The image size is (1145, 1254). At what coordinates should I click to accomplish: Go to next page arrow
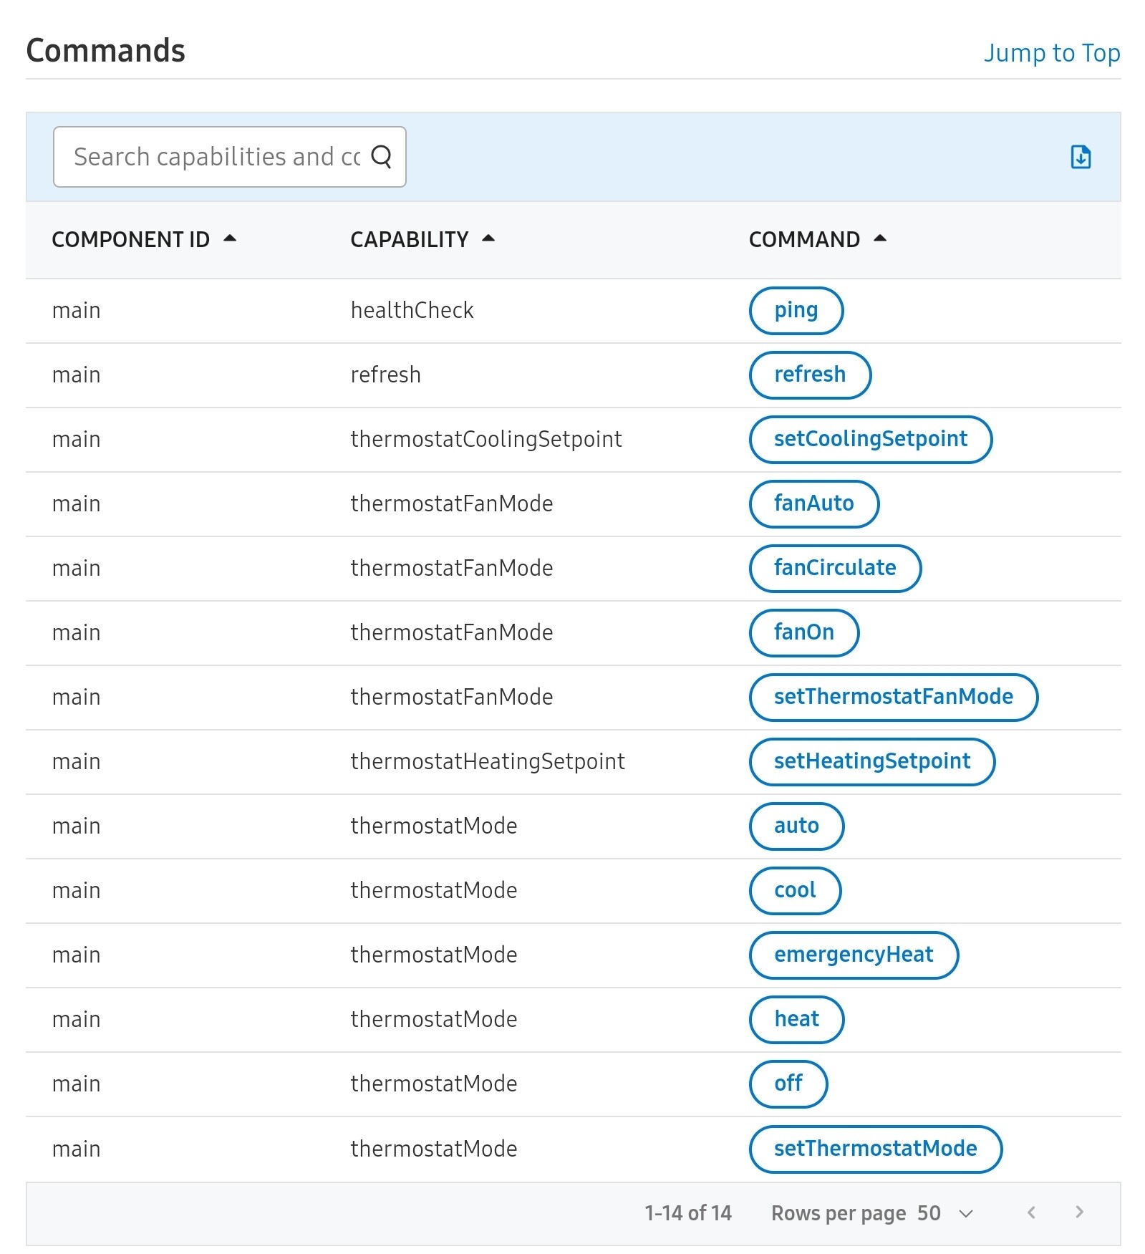pyautogui.click(x=1079, y=1212)
